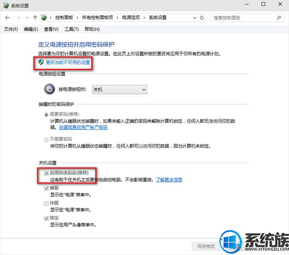Viewport: 289px width, 255px height.
Task: Select the 电源选项 breadcrumb
Action: tap(131, 18)
